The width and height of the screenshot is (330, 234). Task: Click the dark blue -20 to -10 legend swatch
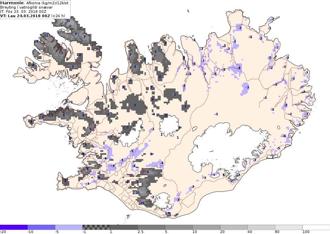tap(14, 227)
